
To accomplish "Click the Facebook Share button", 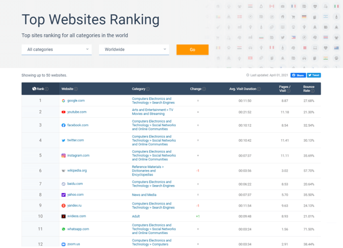I will tap(298, 75).
